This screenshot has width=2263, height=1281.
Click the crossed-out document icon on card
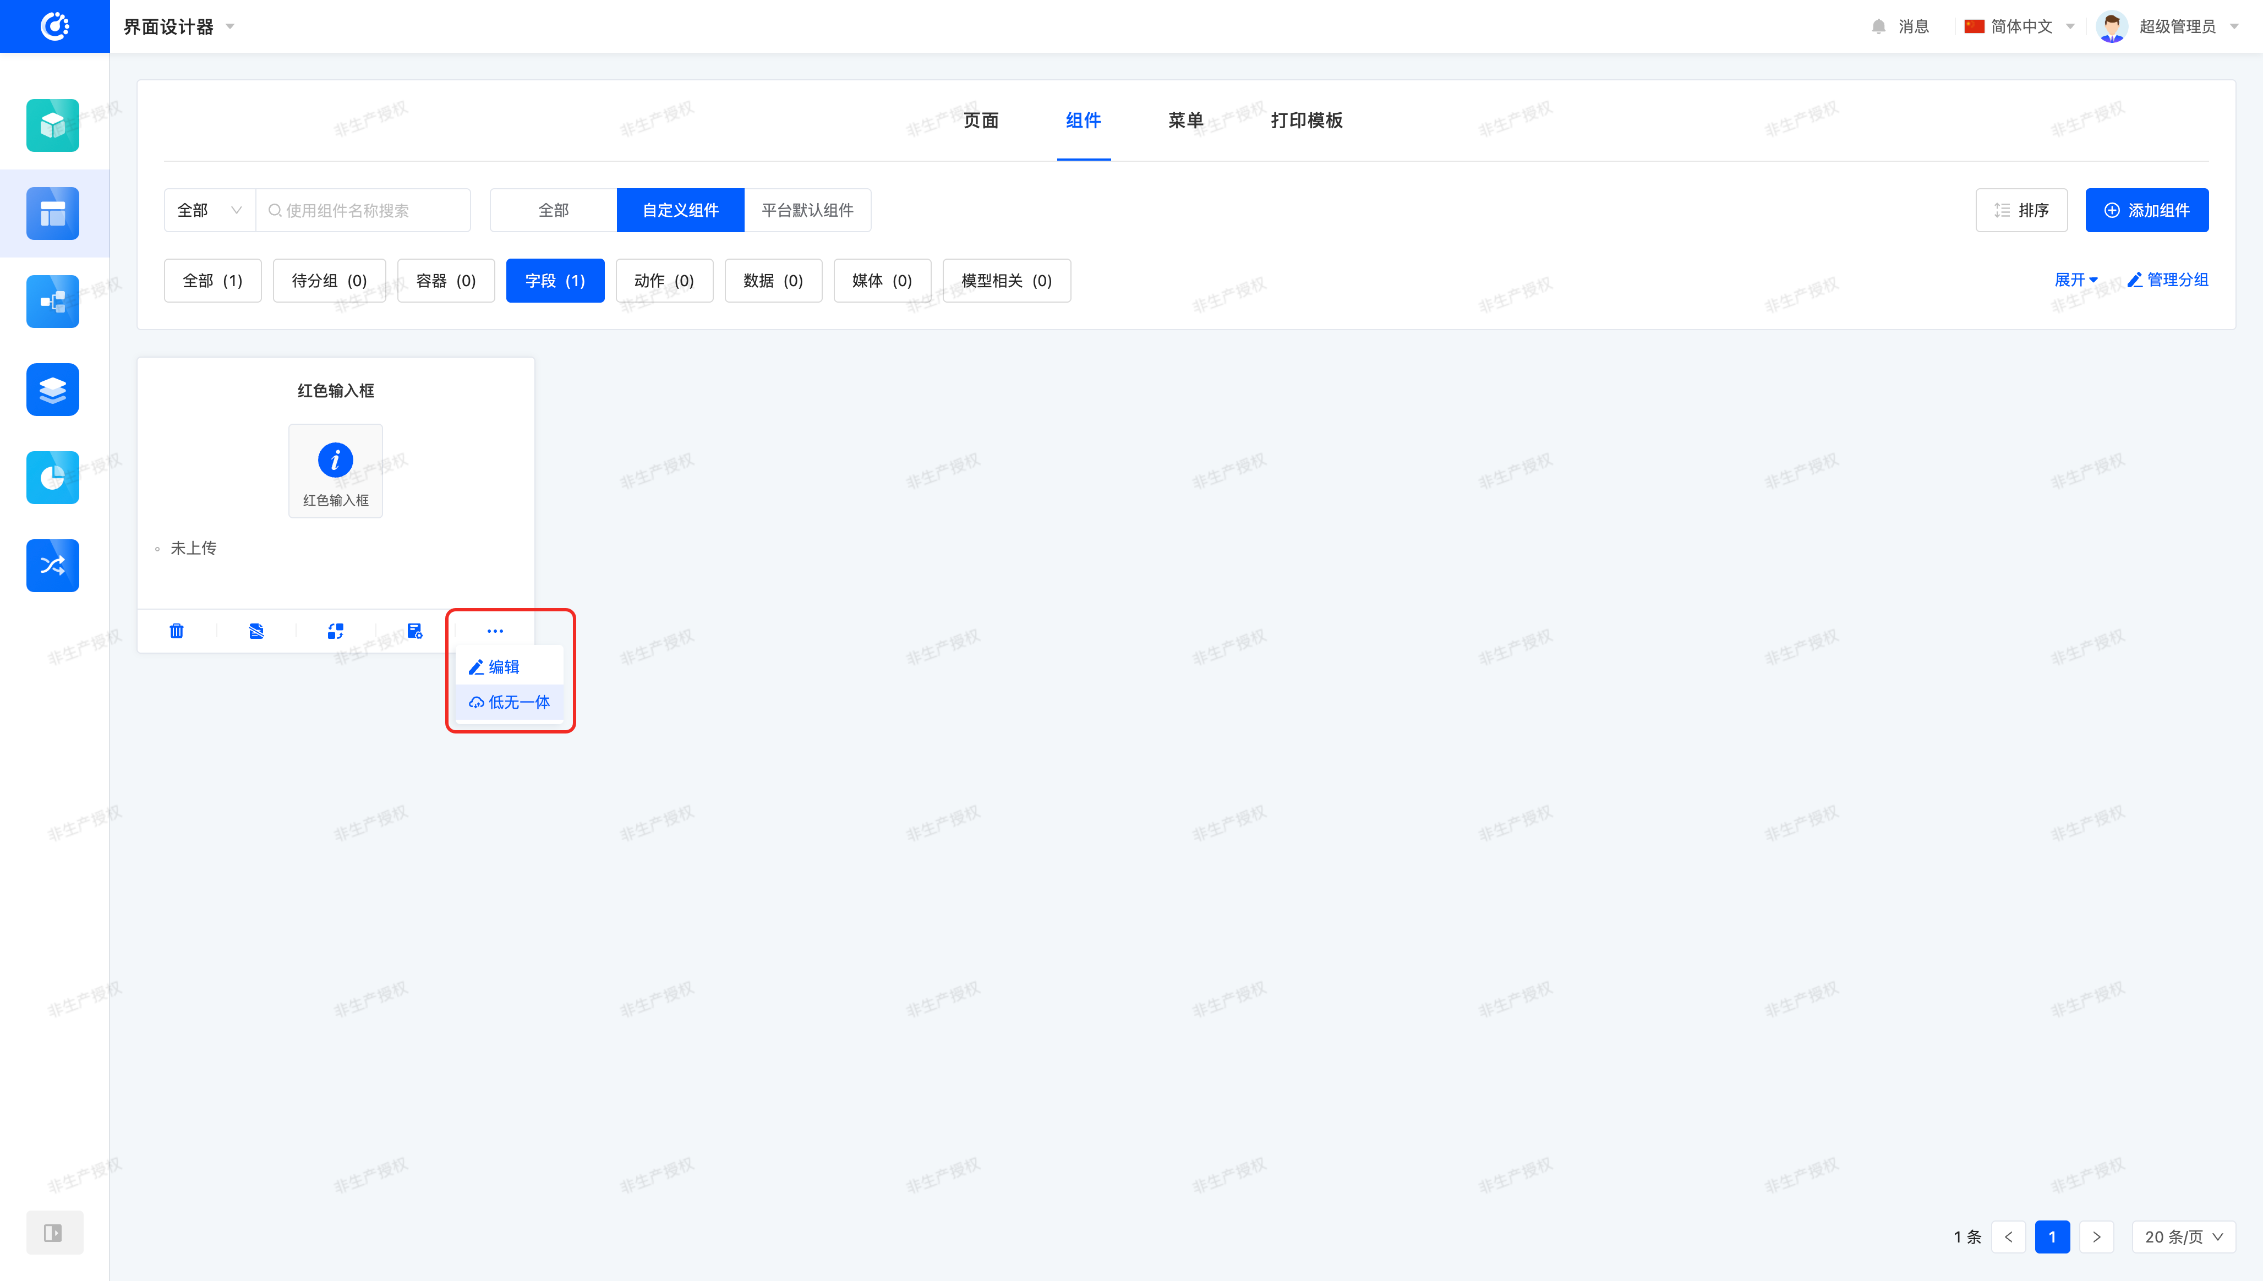[x=256, y=631]
